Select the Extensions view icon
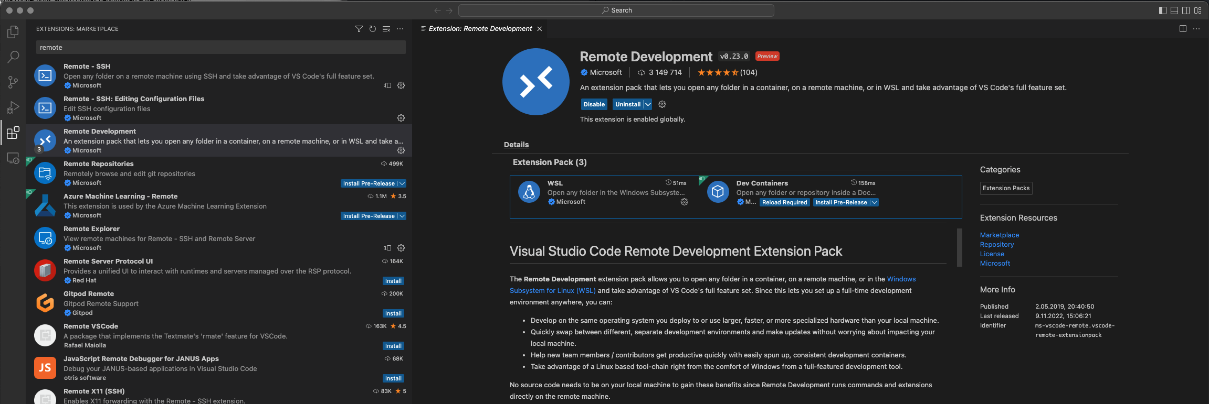The width and height of the screenshot is (1209, 404). pyautogui.click(x=13, y=133)
